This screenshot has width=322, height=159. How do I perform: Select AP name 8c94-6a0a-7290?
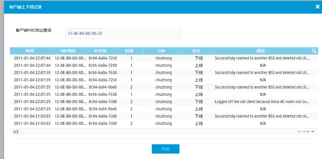click(103, 66)
